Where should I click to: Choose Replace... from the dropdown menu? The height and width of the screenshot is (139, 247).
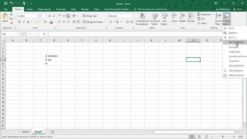click(235, 33)
